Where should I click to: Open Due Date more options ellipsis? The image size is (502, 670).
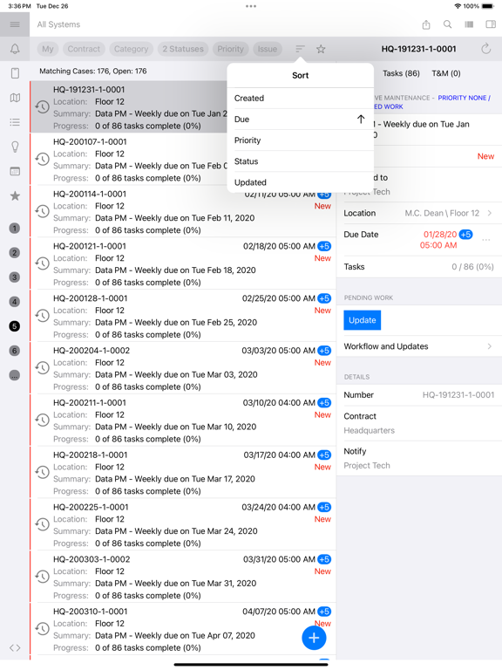(485, 240)
